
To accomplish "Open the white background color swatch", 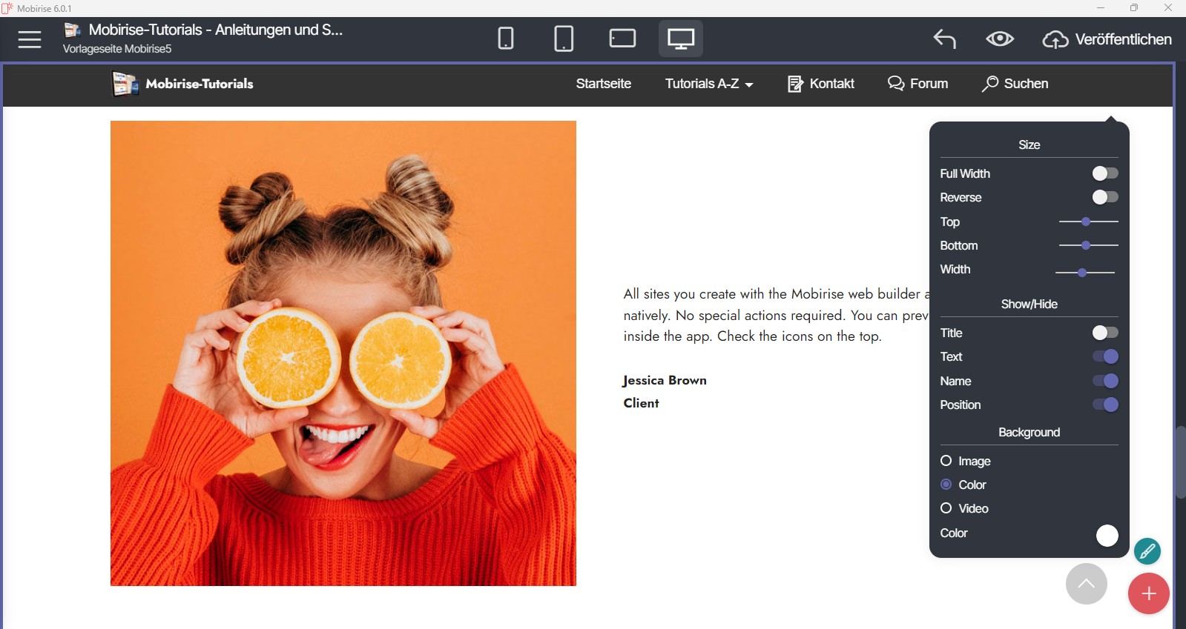I will pos(1107,535).
